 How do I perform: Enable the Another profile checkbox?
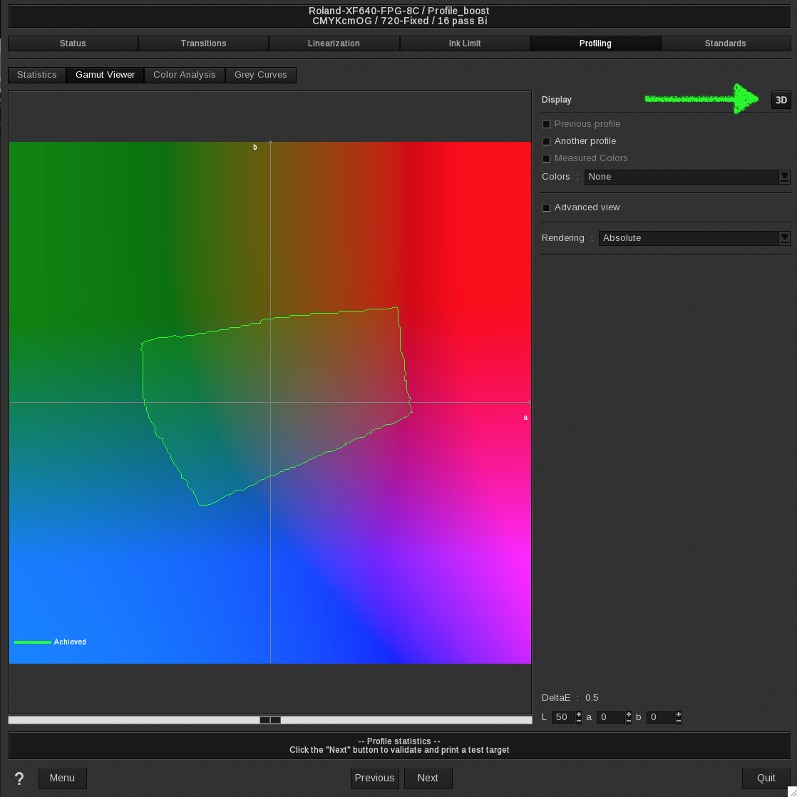coord(546,141)
